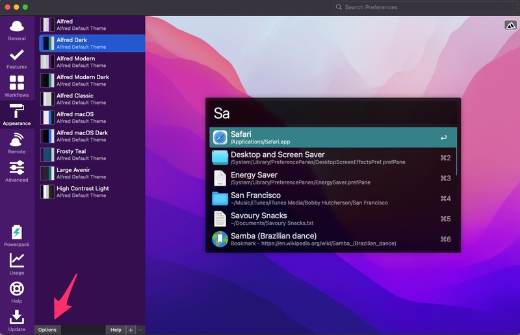The width and height of the screenshot is (520, 335).
Task: Click the return arrow on Safari row
Action: point(444,138)
